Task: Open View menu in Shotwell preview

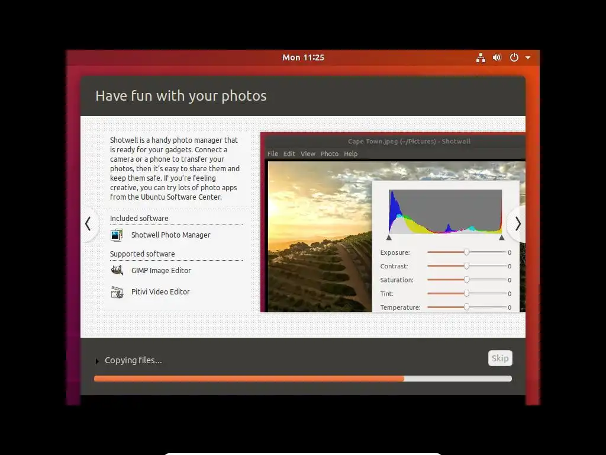Action: point(308,153)
